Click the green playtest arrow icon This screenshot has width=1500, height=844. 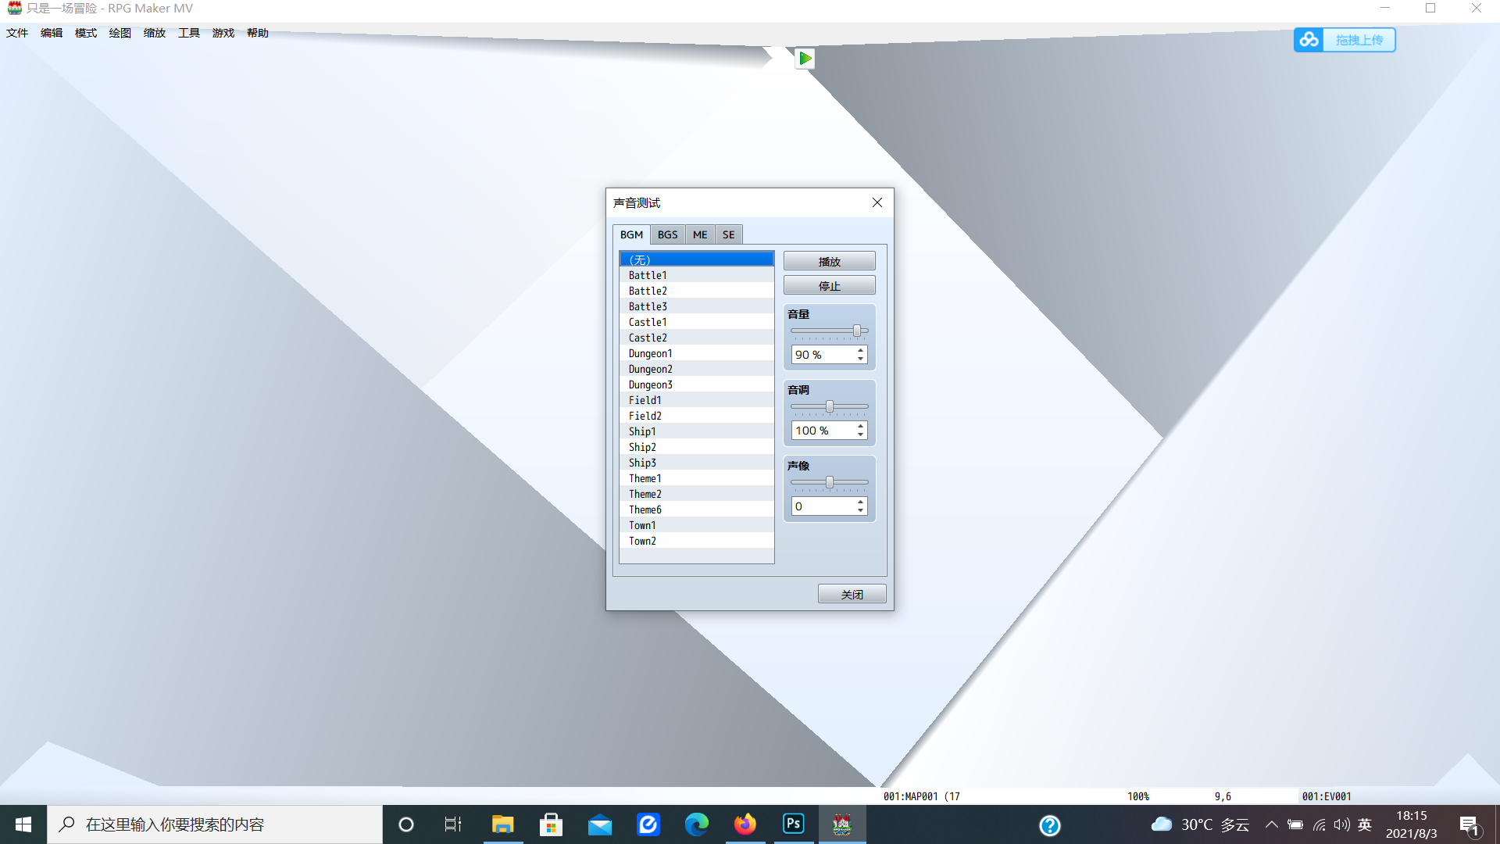805,59
